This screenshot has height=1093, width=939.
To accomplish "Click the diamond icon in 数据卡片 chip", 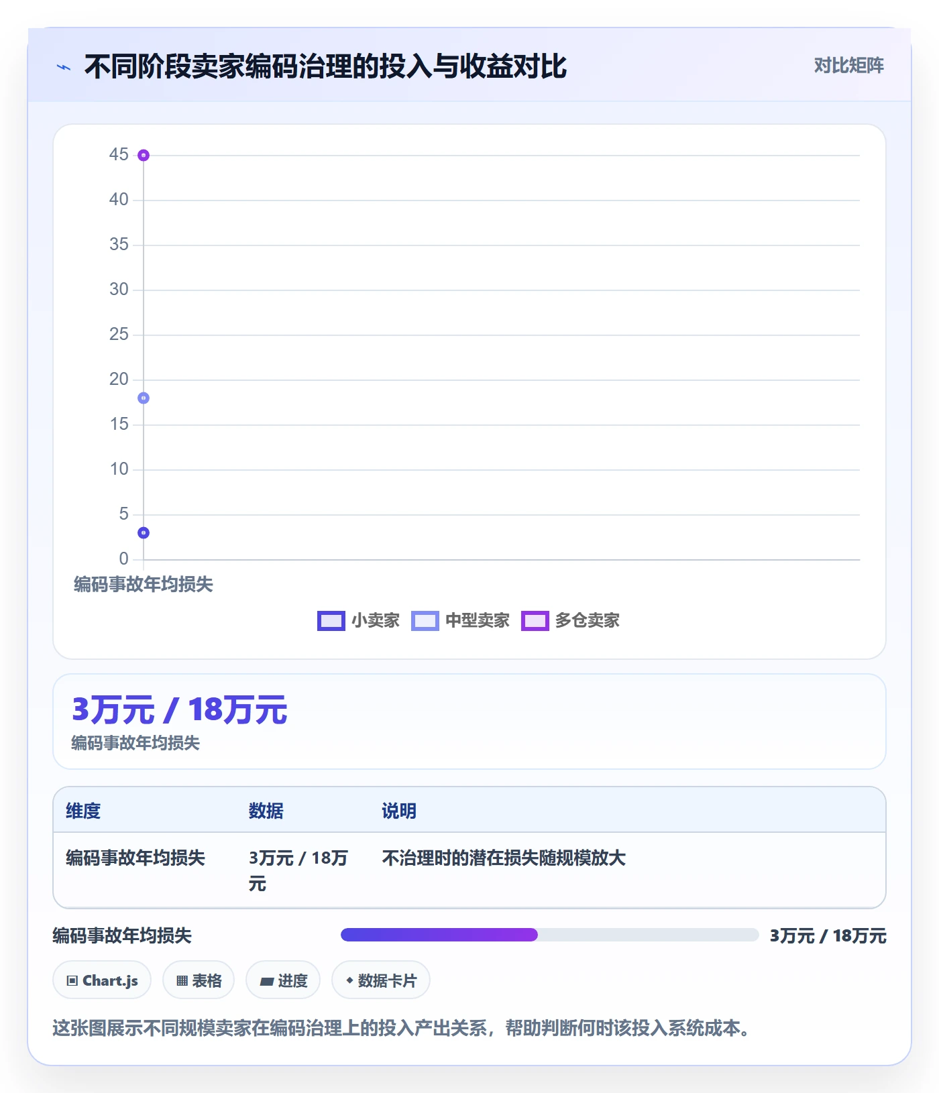I will click(x=349, y=980).
